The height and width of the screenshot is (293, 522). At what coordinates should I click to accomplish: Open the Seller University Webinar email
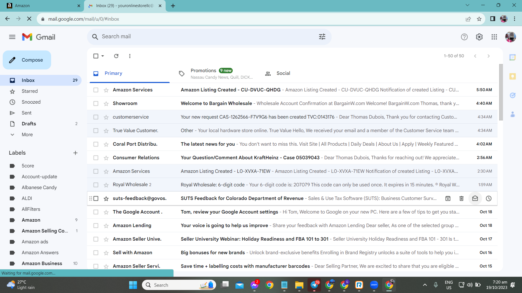coord(292,239)
